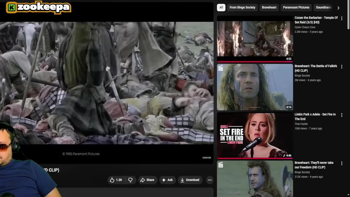Viewport: 350px width, 197px height.
Task: Open options menu for Battle of Falkirk video
Action: [x=342, y=66]
